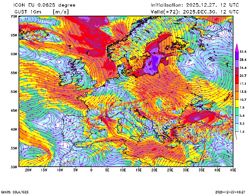Click the 30N latitude axis label
The image size is (252, 194).
click(13, 167)
